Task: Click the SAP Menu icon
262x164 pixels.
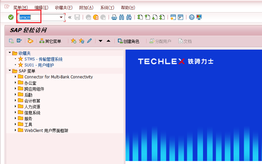Action: pos(20,41)
